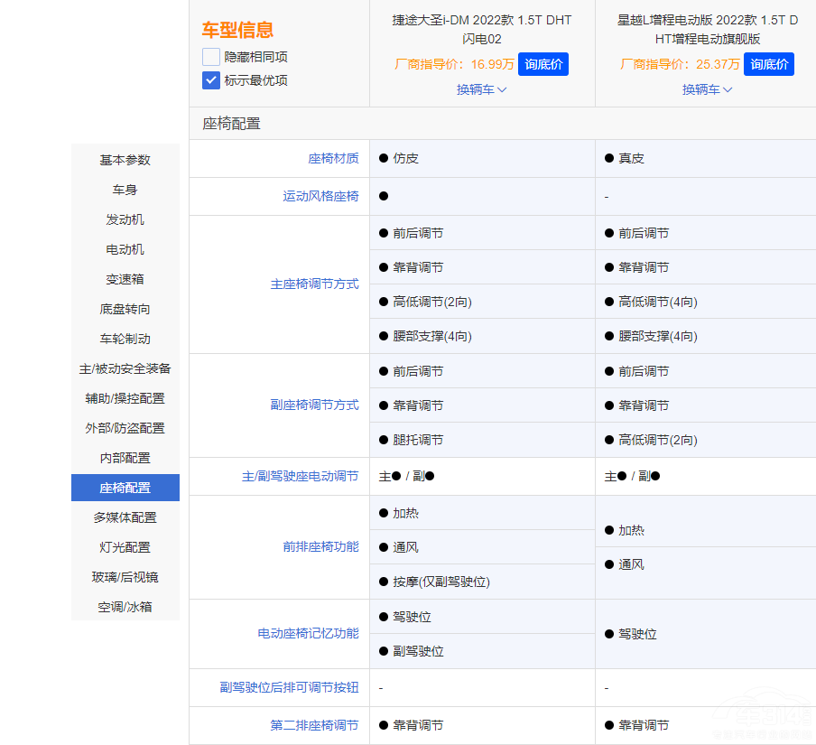
Task: Open 主/被动安全装备 sidebar section
Action: coord(125,368)
